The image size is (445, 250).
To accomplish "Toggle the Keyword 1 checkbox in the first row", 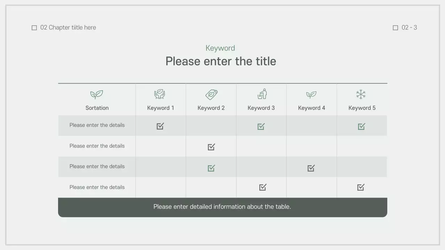I will (160, 126).
